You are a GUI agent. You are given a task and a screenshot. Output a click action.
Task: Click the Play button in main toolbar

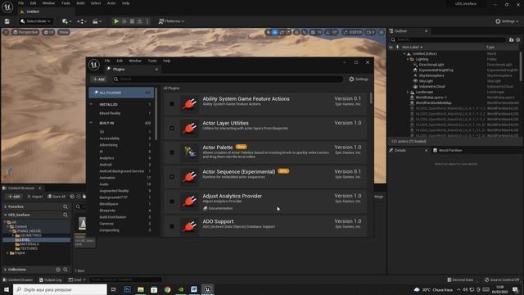(x=116, y=21)
